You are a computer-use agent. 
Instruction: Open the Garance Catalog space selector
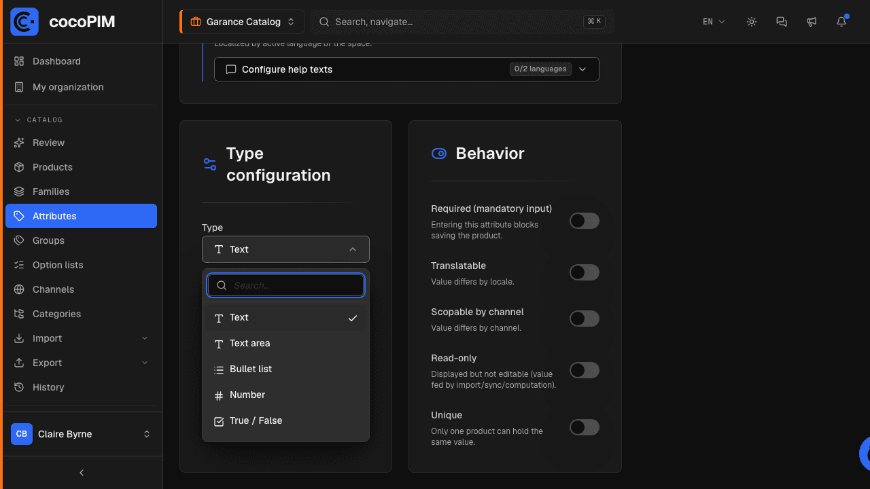(x=242, y=22)
